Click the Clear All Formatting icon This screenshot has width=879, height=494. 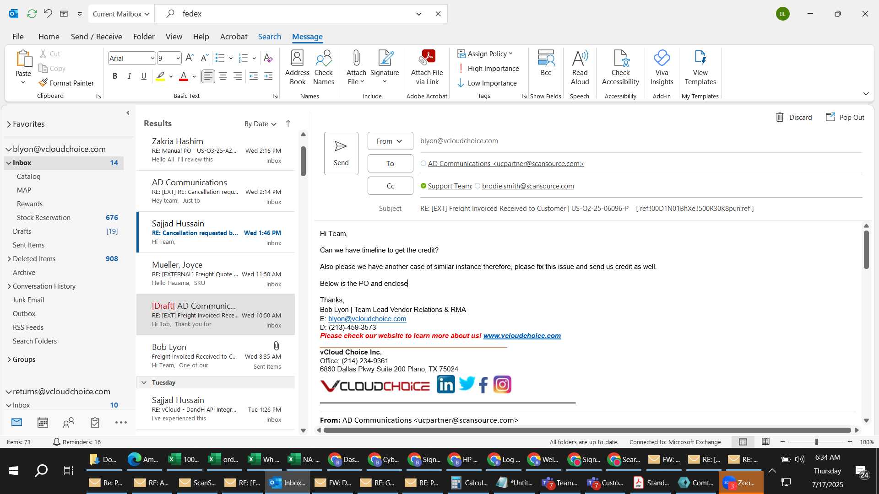pos(268,58)
